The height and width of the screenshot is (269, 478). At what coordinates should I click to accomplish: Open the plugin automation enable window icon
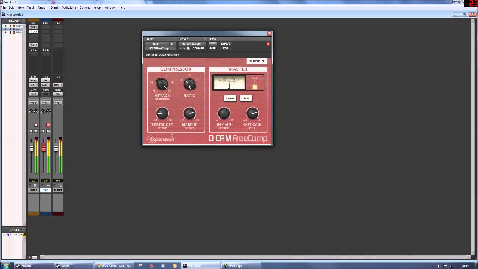212,44
